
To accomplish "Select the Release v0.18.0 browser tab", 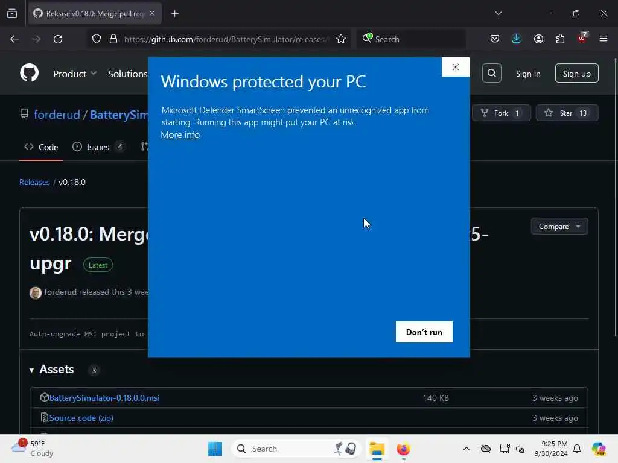I will 95,14.
